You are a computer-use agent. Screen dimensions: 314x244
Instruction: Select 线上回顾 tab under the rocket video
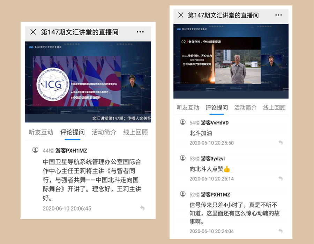pos(274,107)
